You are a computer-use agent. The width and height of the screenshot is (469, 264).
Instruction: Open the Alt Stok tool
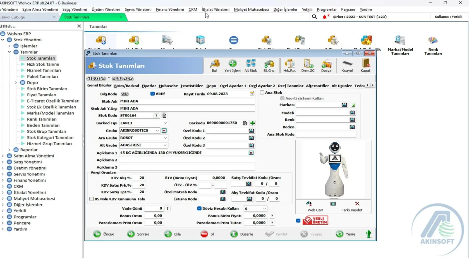250,66
